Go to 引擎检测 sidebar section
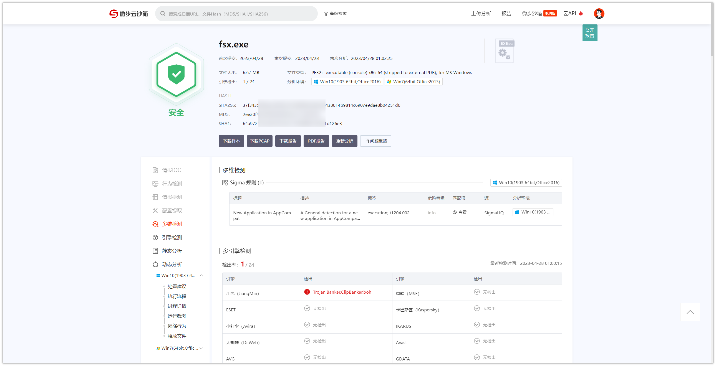This screenshot has height=366, width=716. (x=167, y=237)
